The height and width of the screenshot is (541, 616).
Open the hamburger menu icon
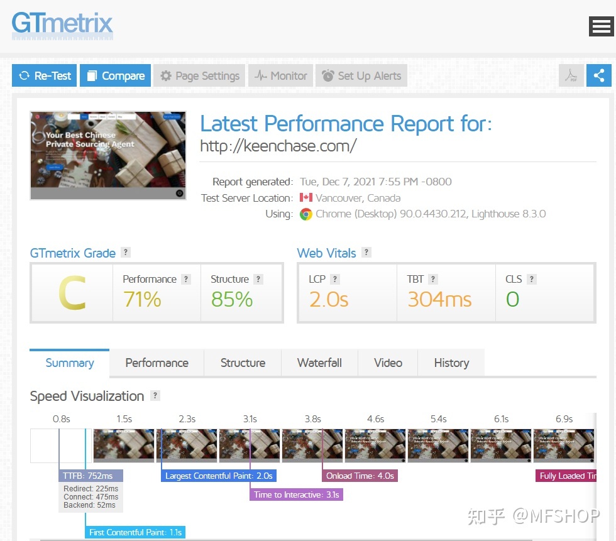click(x=600, y=26)
